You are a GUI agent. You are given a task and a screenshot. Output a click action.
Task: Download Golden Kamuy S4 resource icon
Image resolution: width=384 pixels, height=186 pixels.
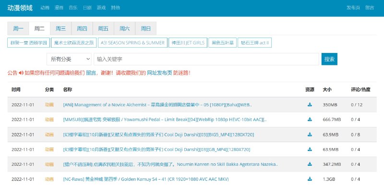tap(310, 179)
